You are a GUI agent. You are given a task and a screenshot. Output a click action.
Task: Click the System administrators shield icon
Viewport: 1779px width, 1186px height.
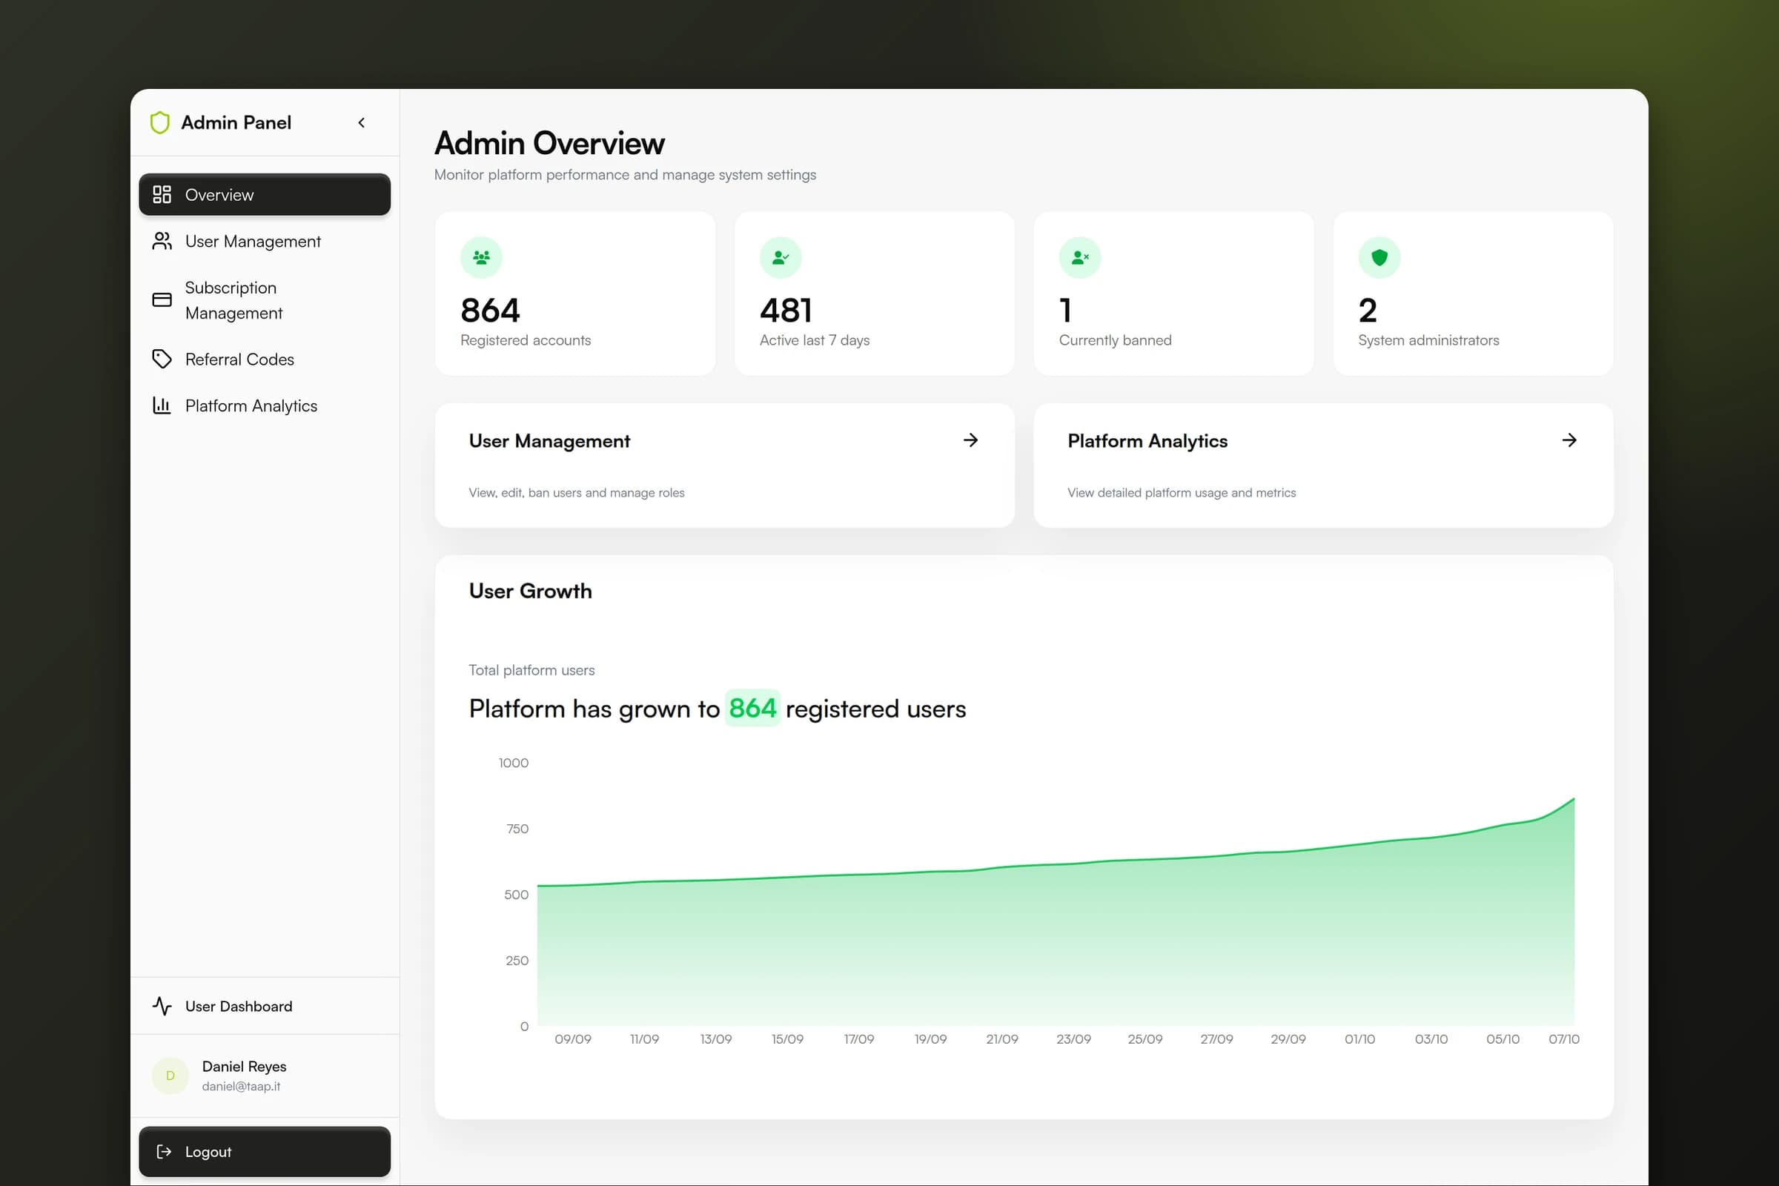[x=1379, y=258]
